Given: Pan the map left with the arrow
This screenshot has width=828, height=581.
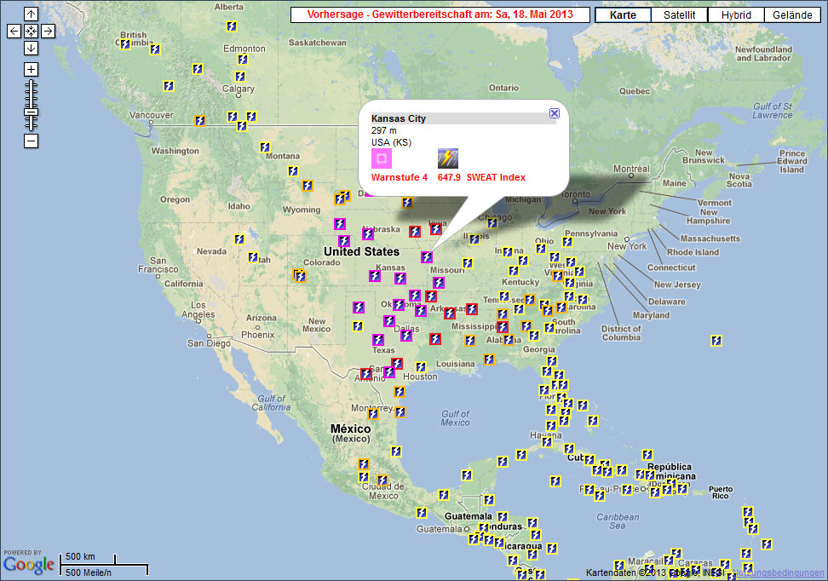Looking at the screenshot, I should click(14, 32).
